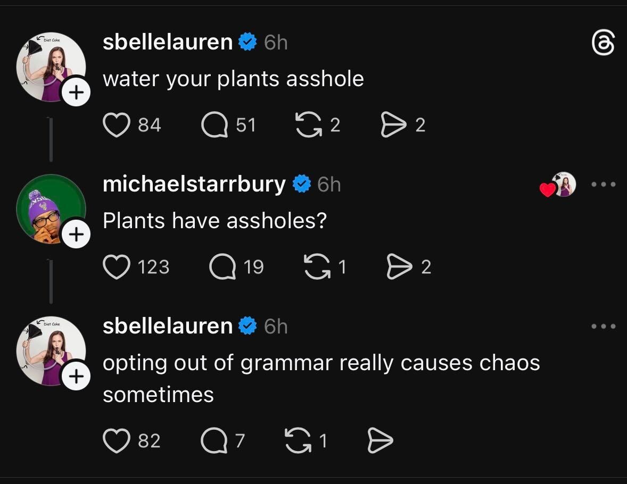This screenshot has height=484, width=627.
Task: Repost the "Plants have assholes?" reply
Action: (316, 266)
